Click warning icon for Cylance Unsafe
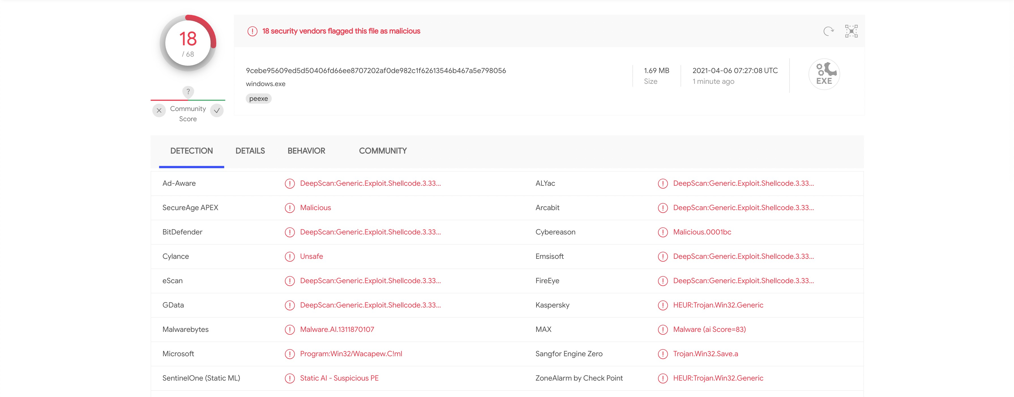Image resolution: width=1014 pixels, height=397 pixels. tap(290, 257)
